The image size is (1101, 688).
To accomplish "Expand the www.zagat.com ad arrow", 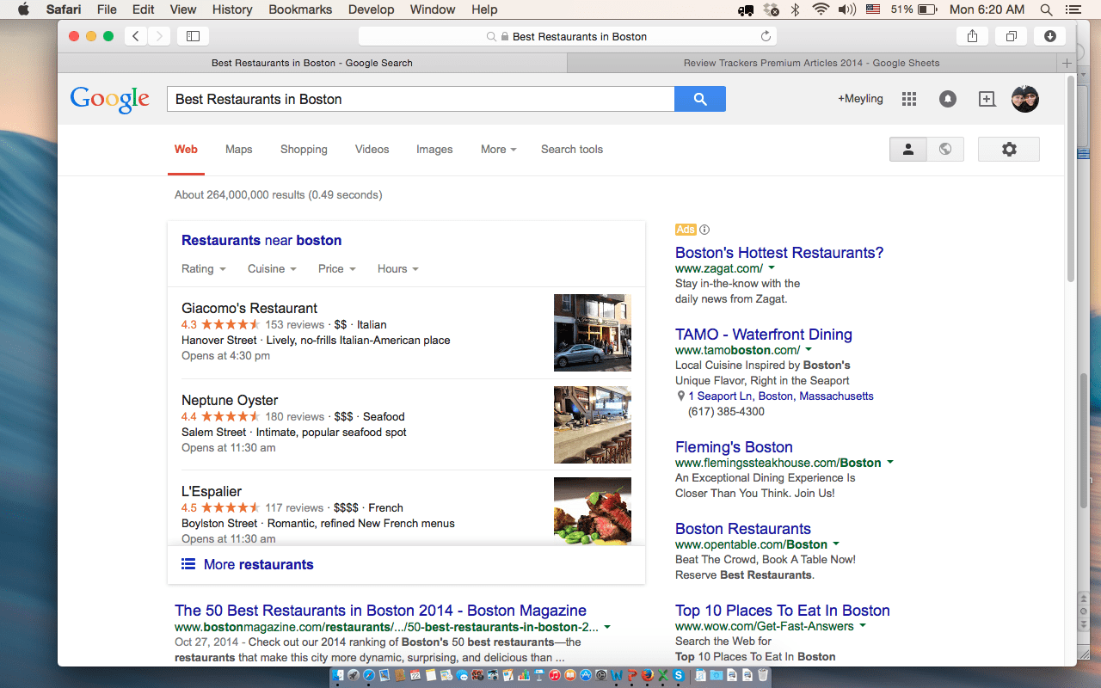I will tap(772, 268).
